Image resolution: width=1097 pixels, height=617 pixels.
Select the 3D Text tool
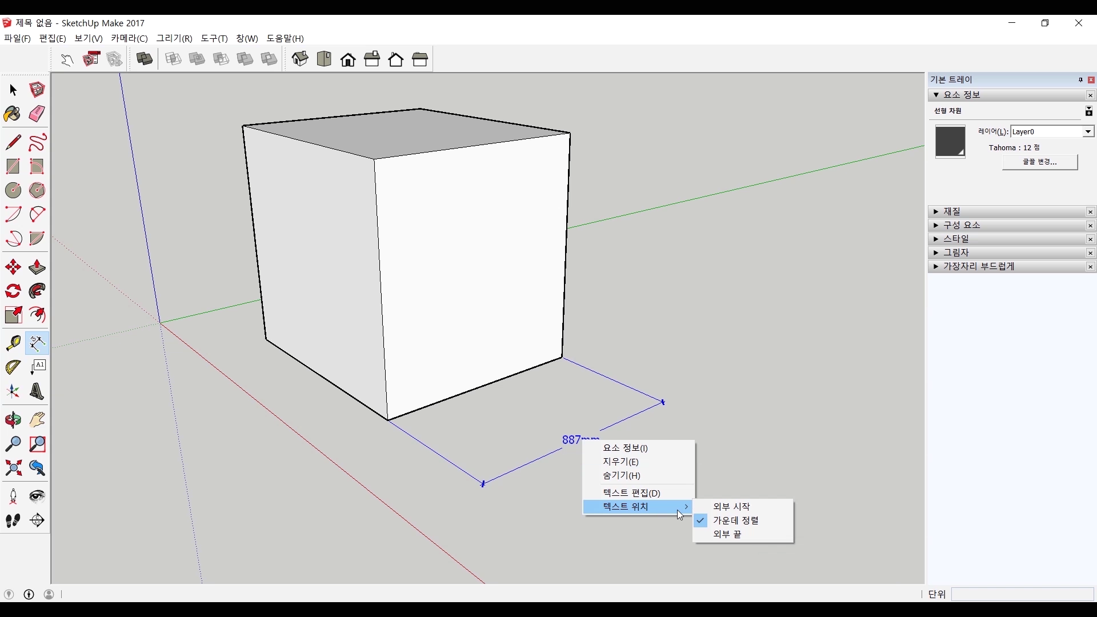37,392
